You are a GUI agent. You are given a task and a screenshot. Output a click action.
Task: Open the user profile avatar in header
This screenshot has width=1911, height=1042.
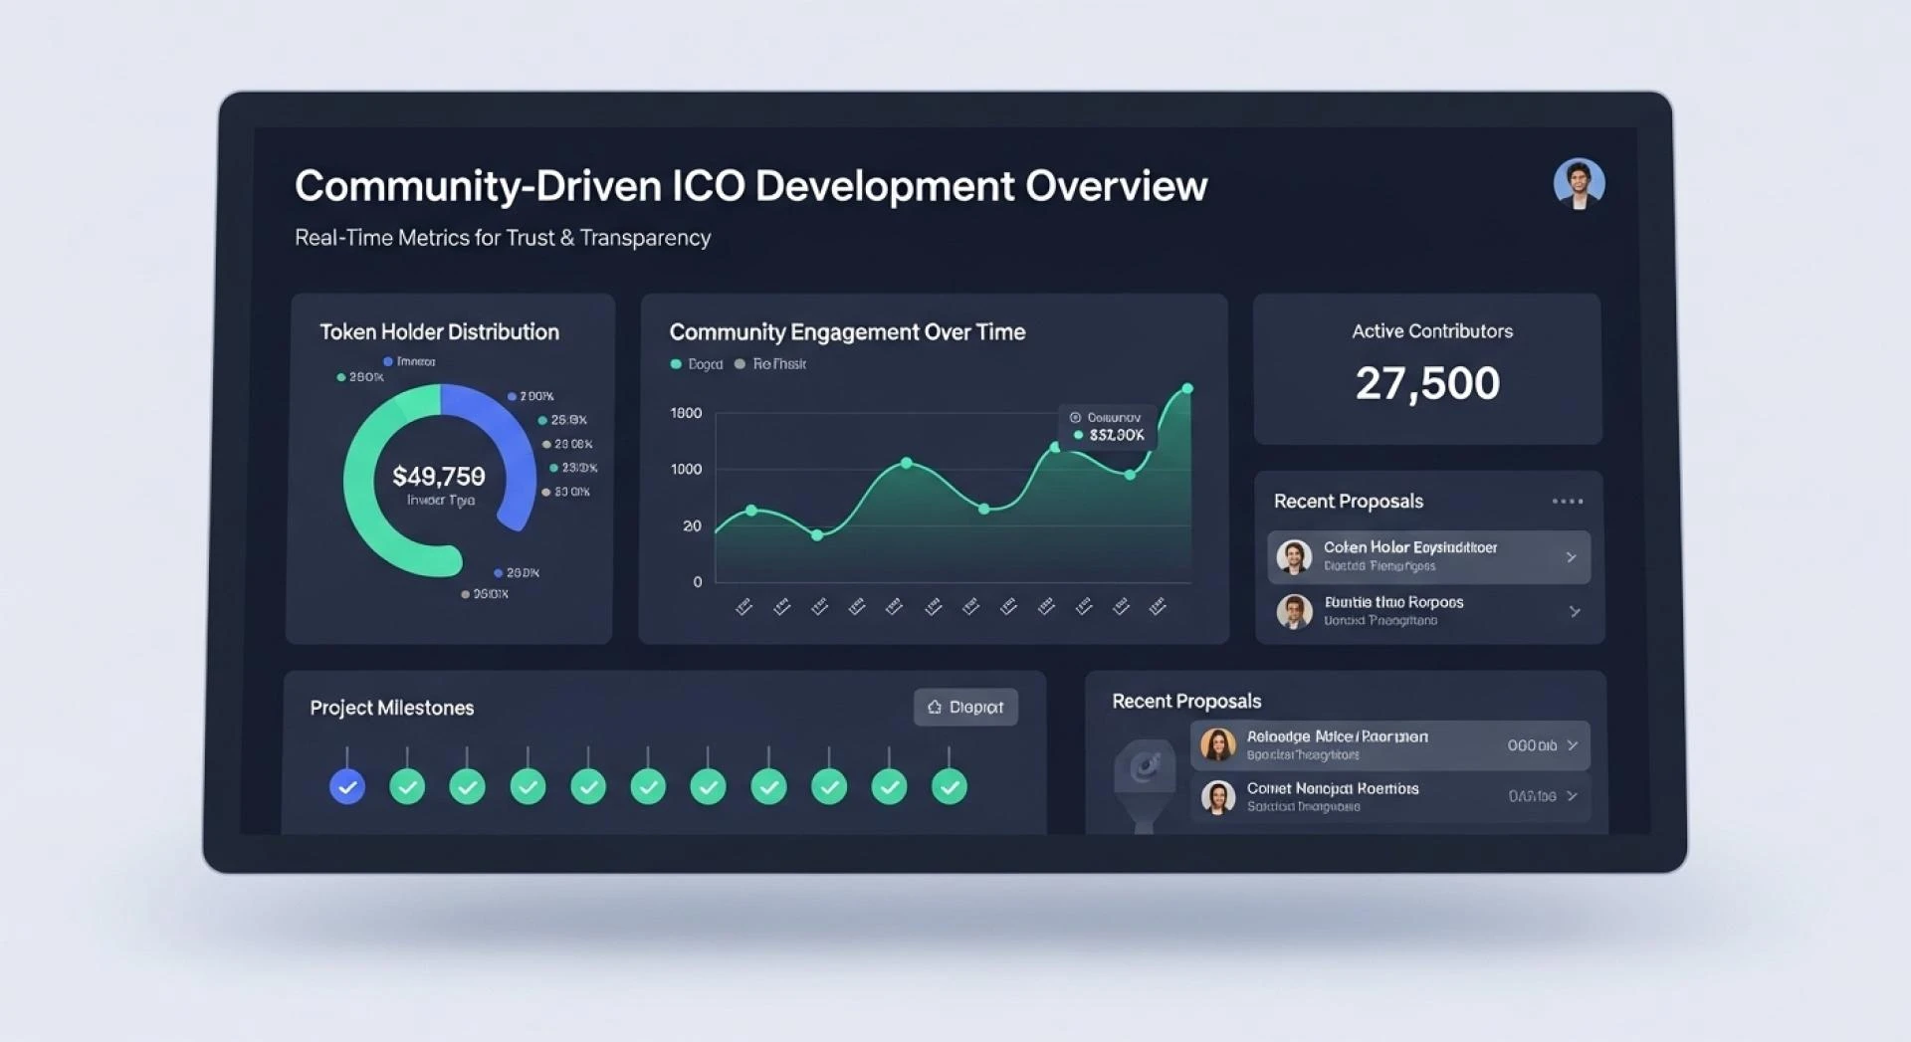click(1579, 183)
